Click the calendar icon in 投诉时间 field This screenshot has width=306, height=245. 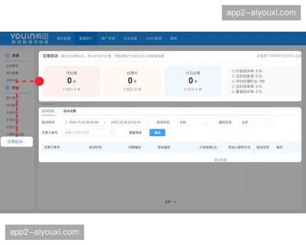tap(66, 122)
